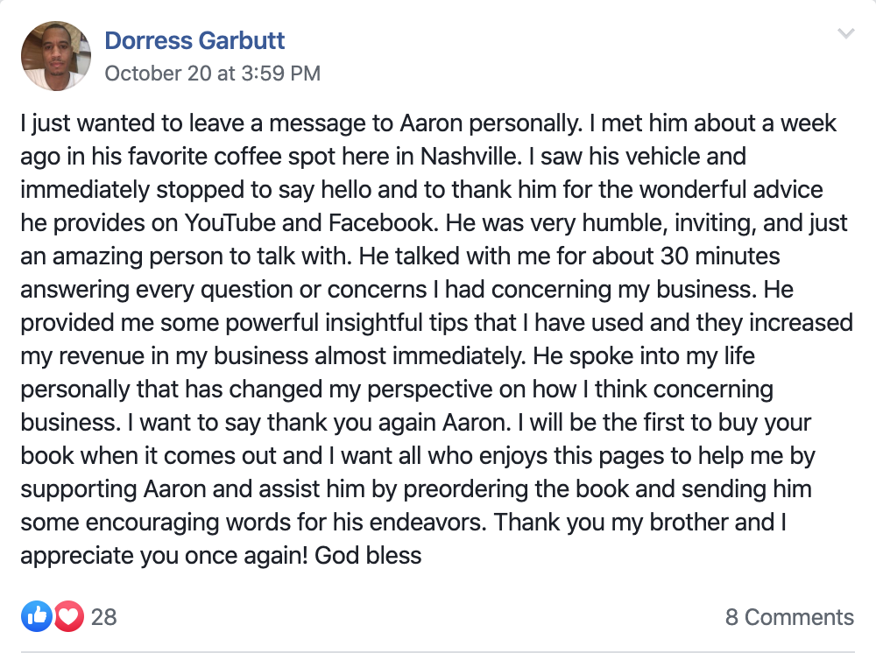Show who reacted via the 28 count
This screenshot has height=653, width=876.
pos(103,617)
